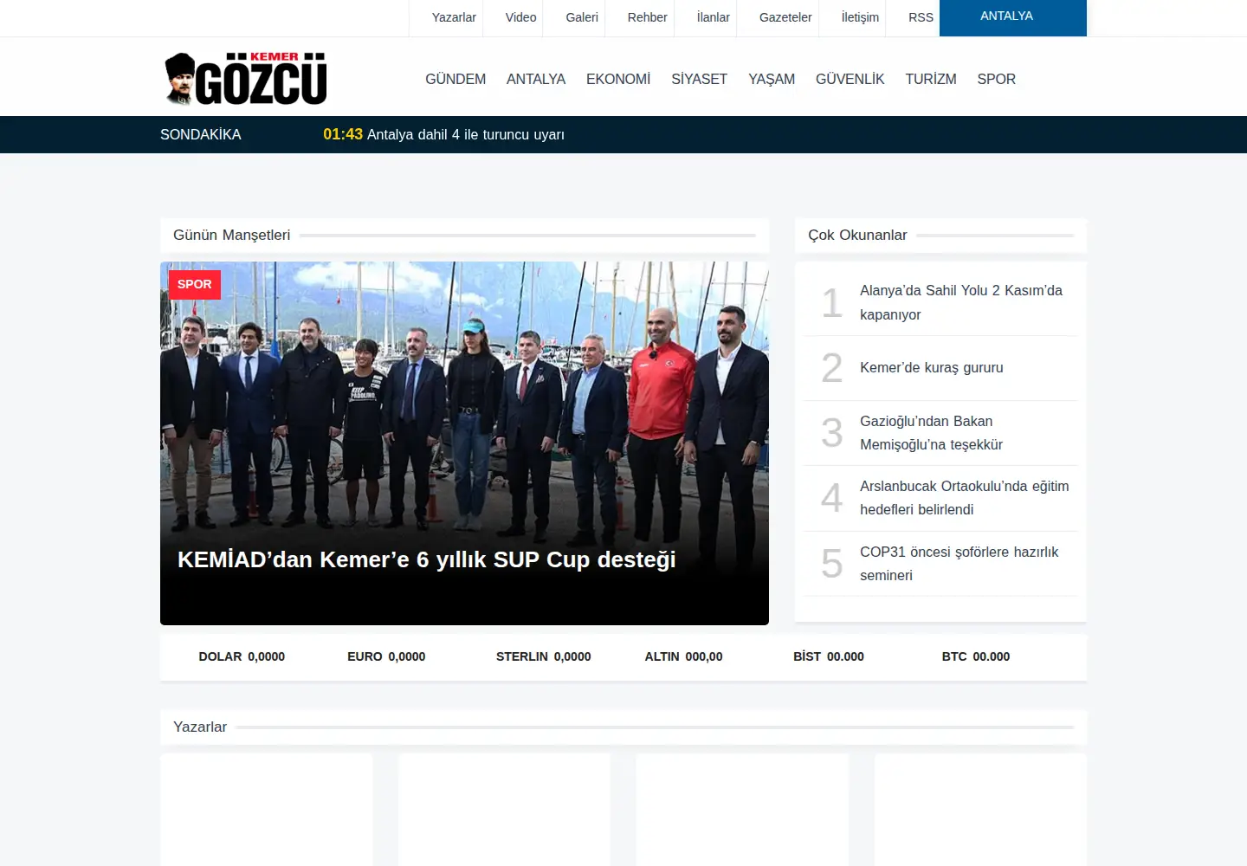Open the EKONOMİ menu item
Image resolution: width=1247 pixels, height=866 pixels.
point(618,79)
